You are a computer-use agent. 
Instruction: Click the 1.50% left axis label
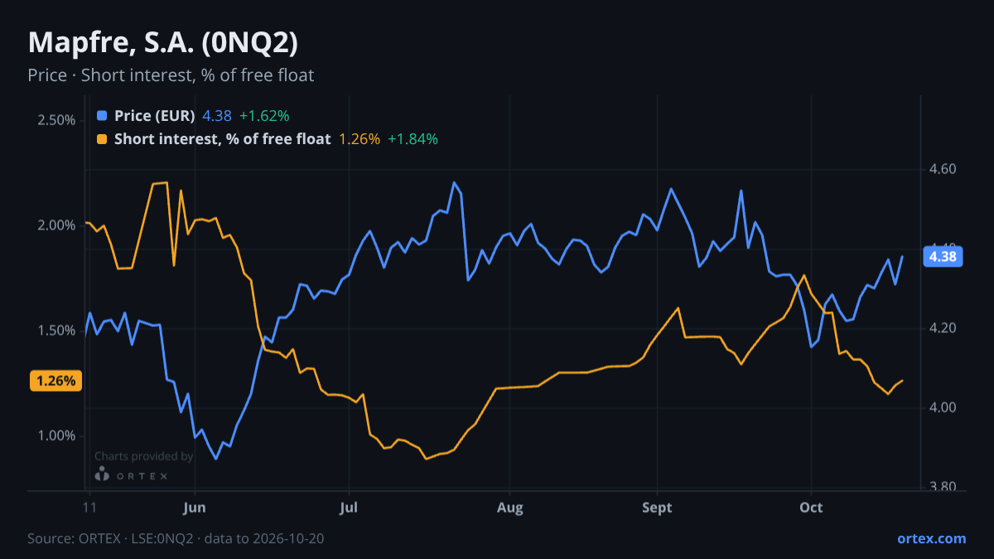pos(56,330)
